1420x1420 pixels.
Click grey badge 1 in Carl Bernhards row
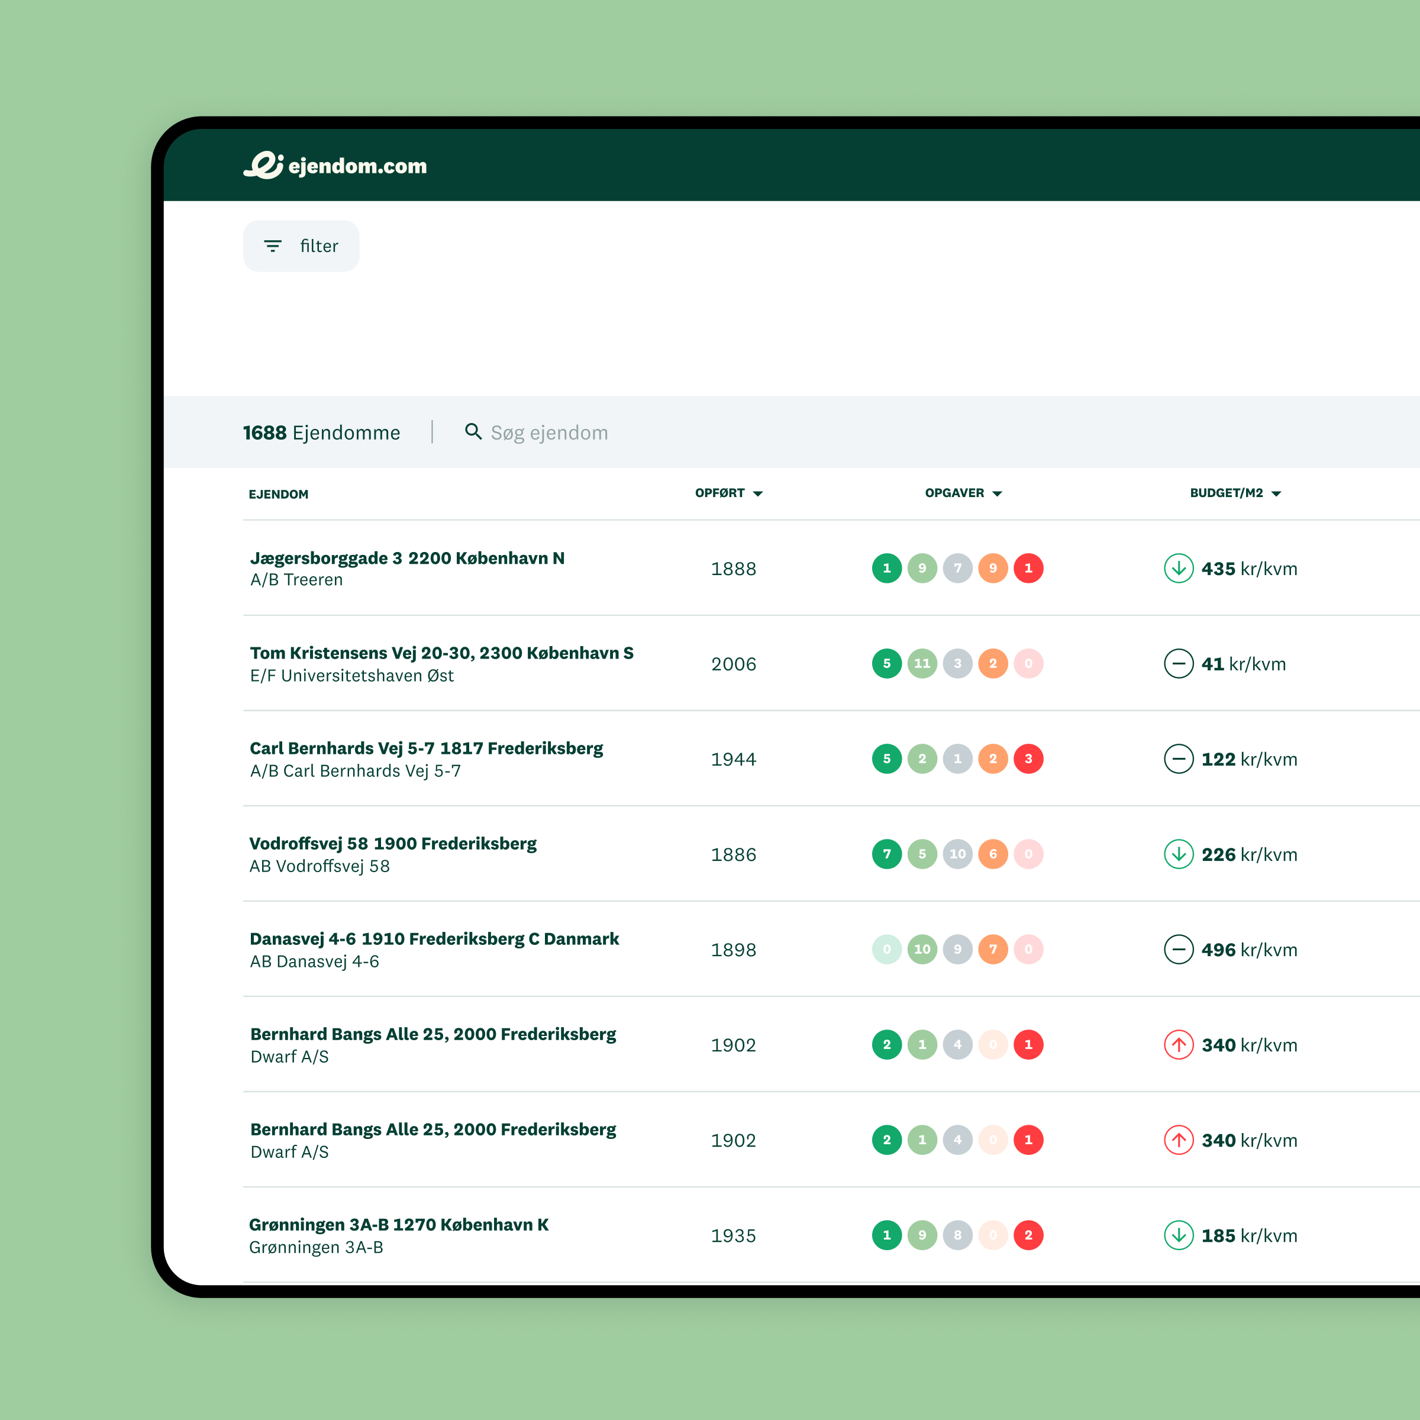[958, 759]
